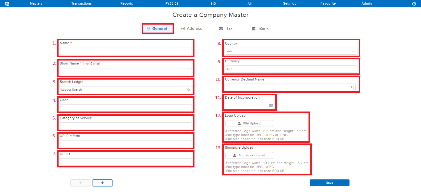Image resolution: width=421 pixels, height=192 pixels.
Task: Switch to the Bank tab
Action: tap(260, 29)
